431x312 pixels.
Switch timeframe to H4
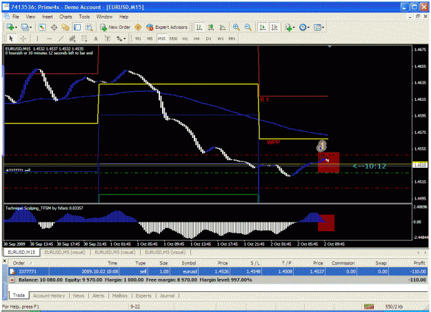(197, 39)
